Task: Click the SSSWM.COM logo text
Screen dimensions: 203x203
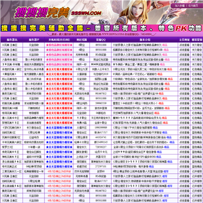Action: coord(86,13)
